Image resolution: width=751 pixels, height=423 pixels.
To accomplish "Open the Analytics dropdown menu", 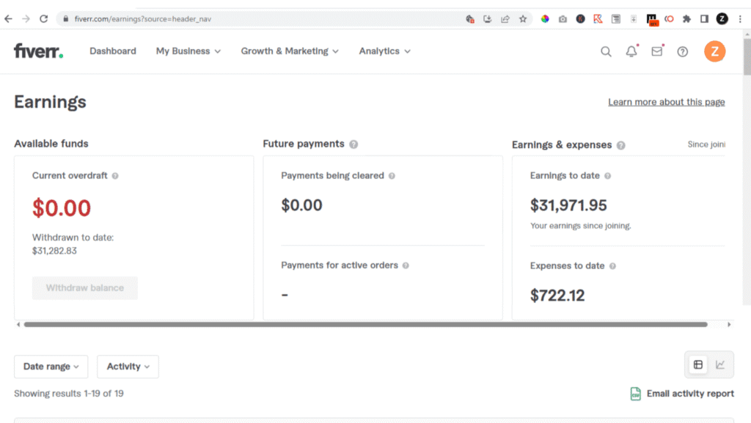I will point(384,51).
